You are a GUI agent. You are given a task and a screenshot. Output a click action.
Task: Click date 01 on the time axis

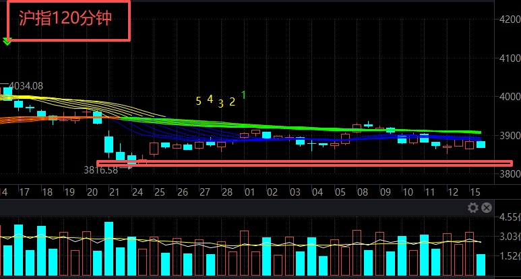point(249,193)
